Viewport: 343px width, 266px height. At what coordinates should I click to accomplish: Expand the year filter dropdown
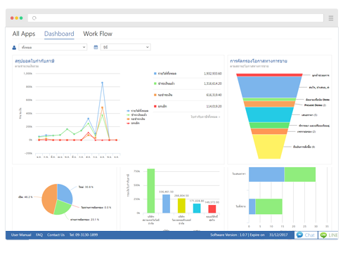click(x=126, y=47)
